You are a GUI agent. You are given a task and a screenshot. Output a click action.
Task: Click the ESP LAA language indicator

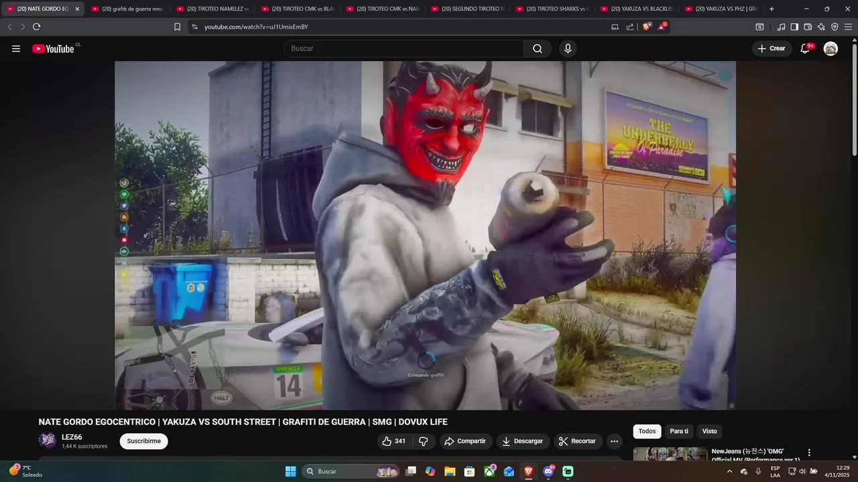click(775, 471)
